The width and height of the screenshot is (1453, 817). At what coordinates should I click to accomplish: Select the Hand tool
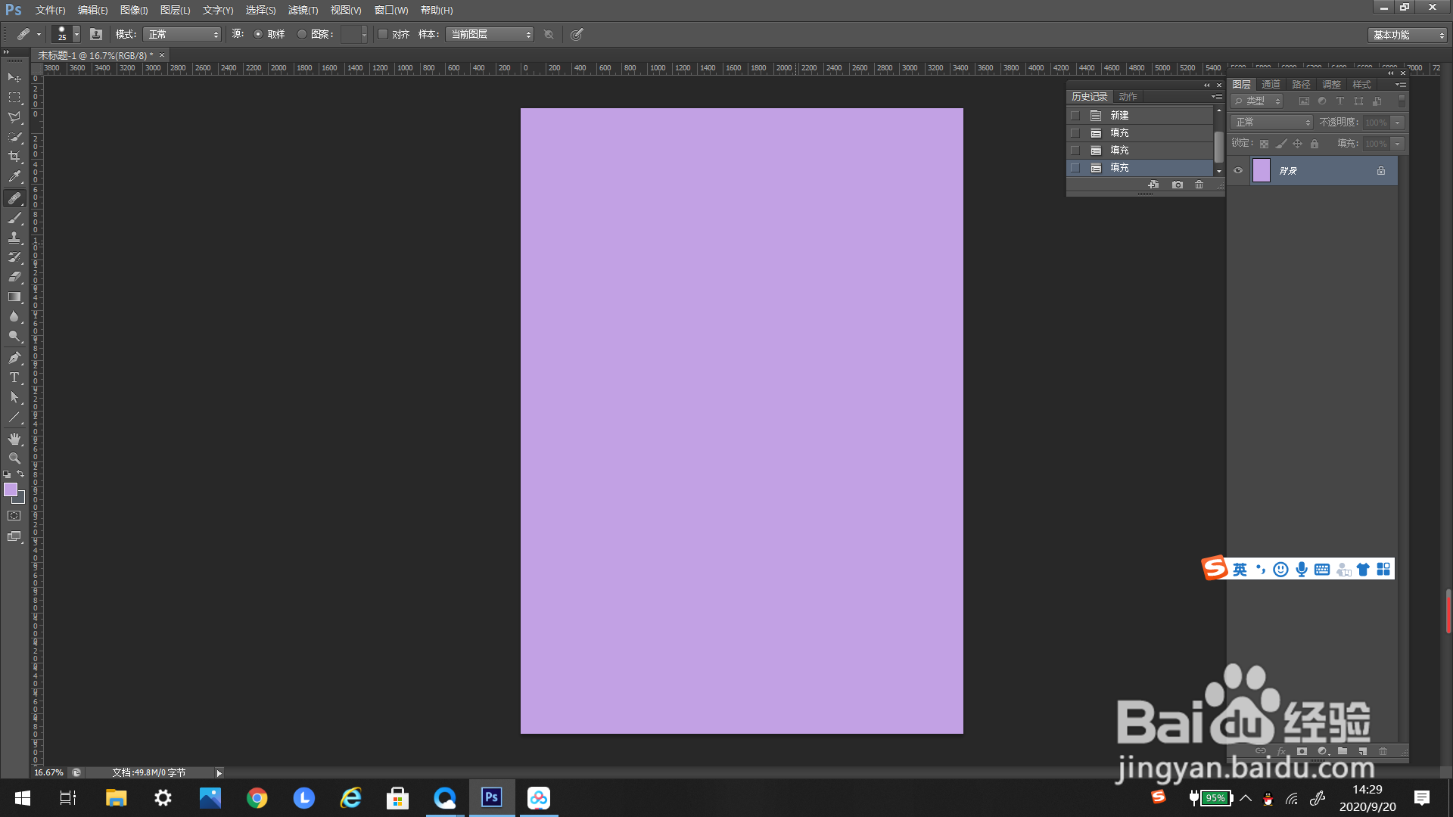14,439
